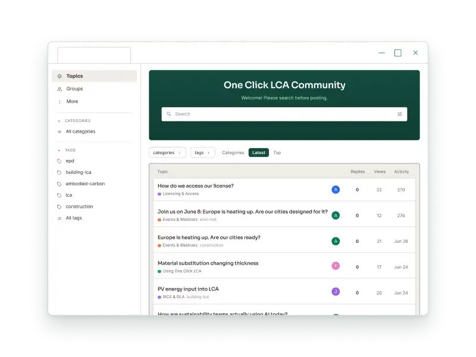Click the Groups people icon
This screenshot has height=357, width=476.
point(59,89)
